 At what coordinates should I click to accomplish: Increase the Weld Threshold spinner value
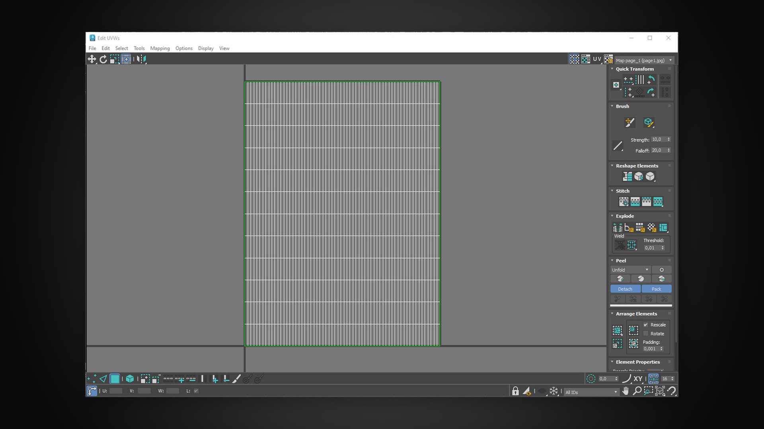(x=663, y=246)
